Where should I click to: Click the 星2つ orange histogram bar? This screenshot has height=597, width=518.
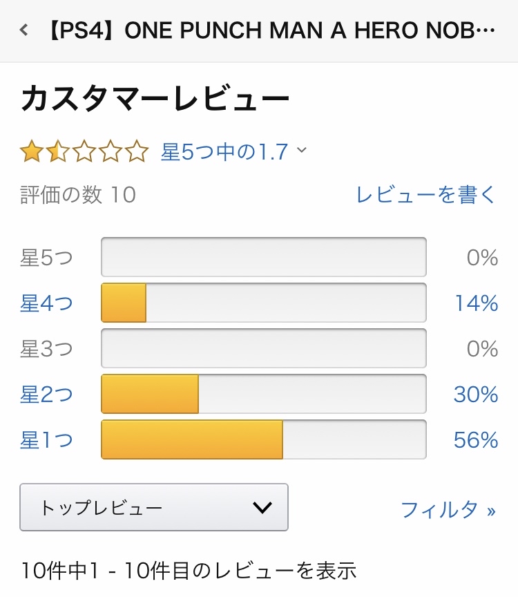tap(150, 394)
